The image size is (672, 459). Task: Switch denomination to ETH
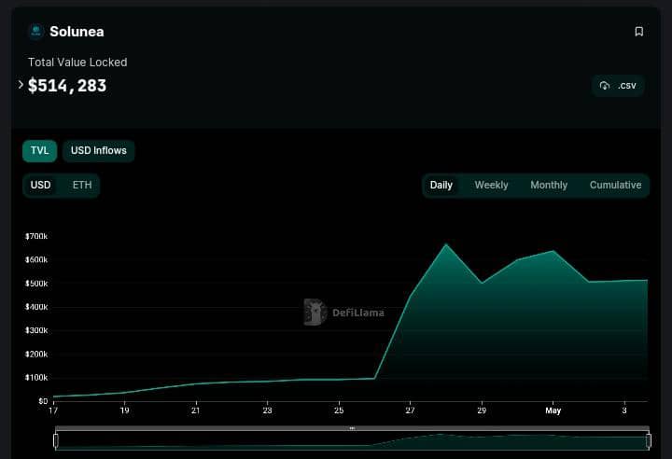point(82,185)
